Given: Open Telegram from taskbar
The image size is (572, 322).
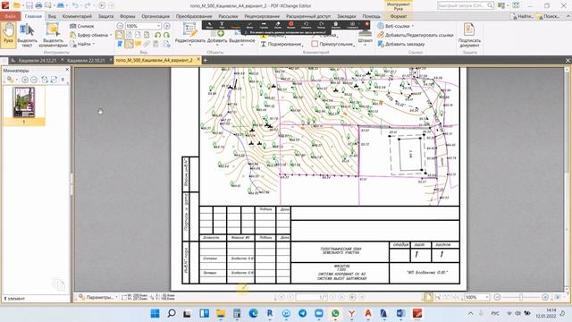Looking at the screenshot, I should pyautogui.click(x=302, y=313).
